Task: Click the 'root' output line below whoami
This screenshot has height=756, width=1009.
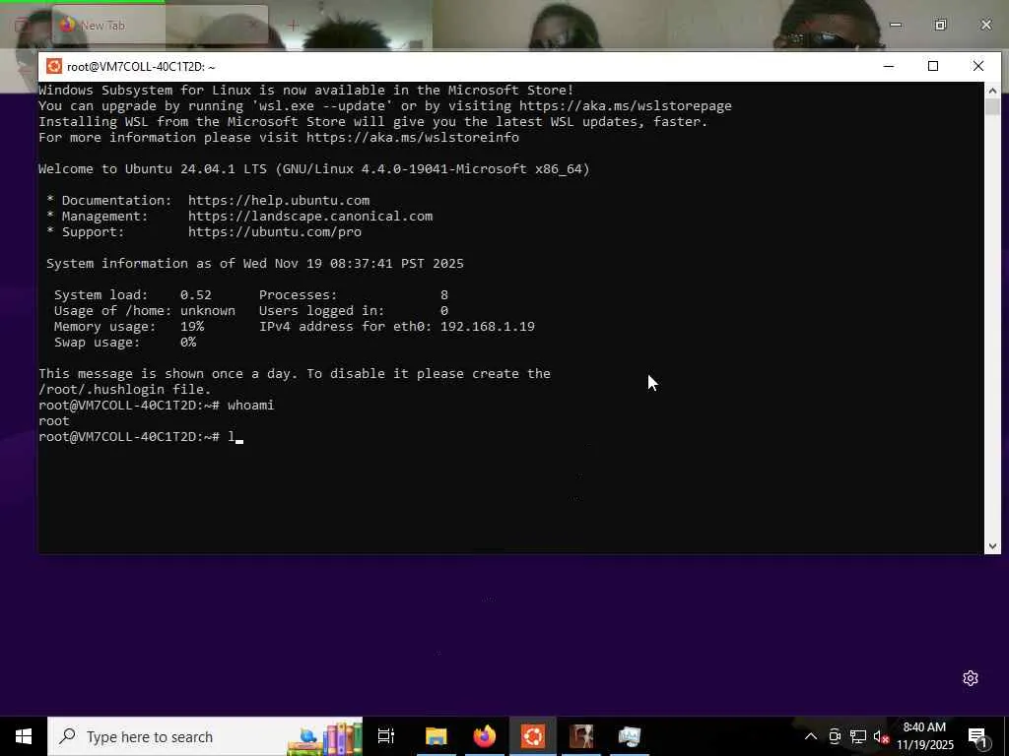Action: pyautogui.click(x=54, y=421)
